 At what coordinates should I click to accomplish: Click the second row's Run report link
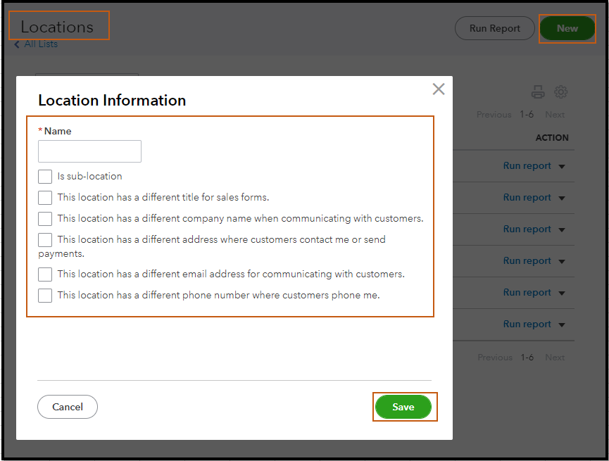pyautogui.click(x=527, y=198)
